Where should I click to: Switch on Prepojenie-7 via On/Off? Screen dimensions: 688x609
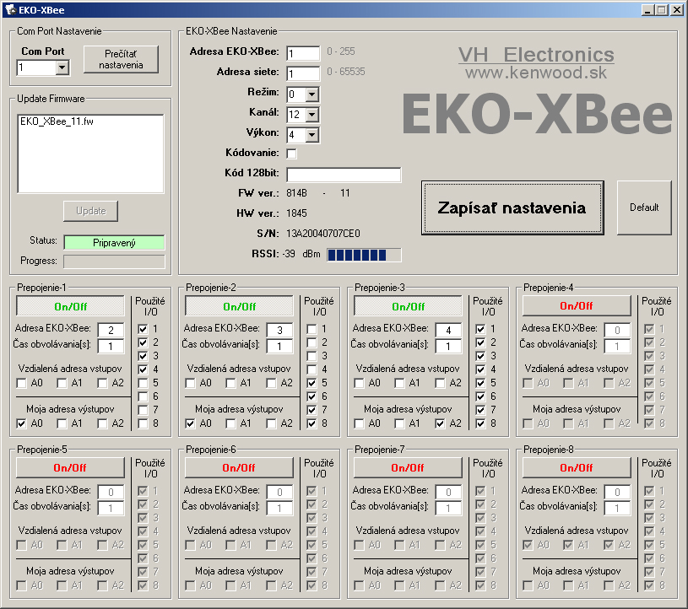click(x=408, y=468)
